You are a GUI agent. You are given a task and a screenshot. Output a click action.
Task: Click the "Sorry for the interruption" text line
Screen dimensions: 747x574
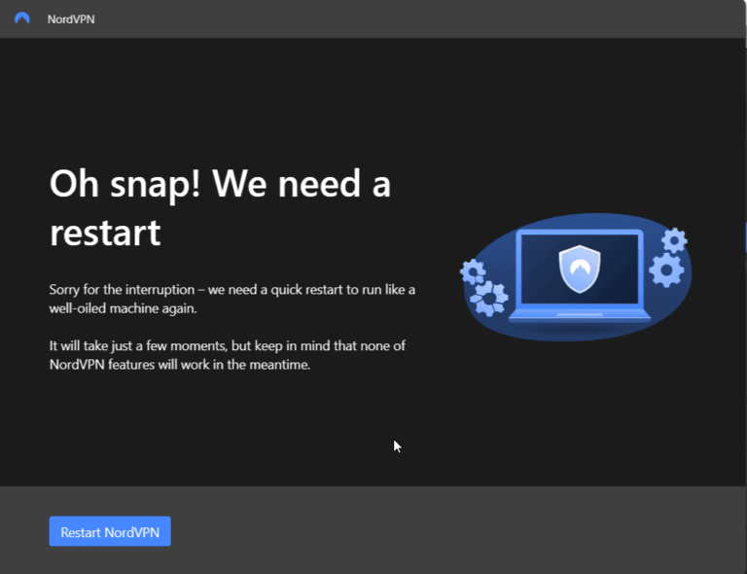point(231,290)
